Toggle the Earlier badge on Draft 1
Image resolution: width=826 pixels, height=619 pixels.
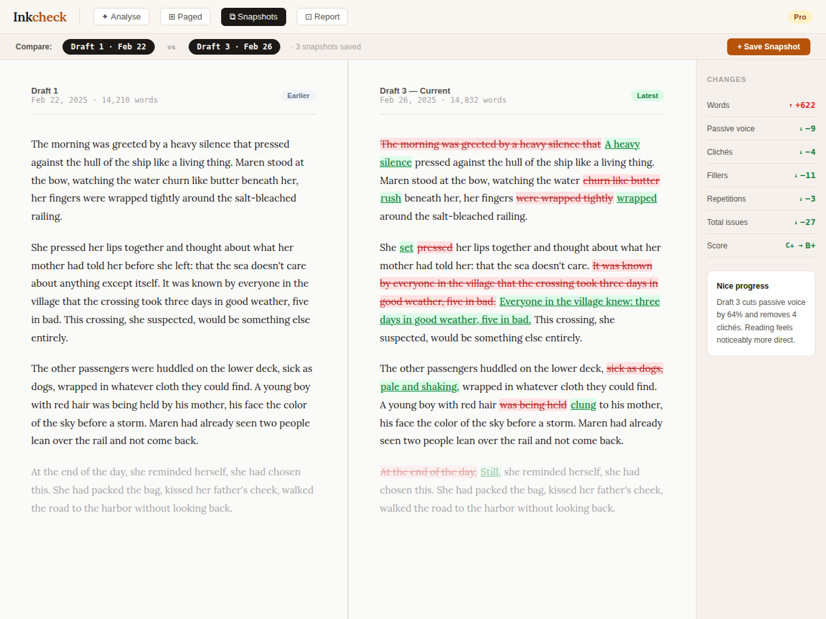click(x=299, y=95)
